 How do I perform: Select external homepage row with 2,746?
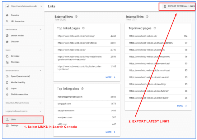pos(87,50)
